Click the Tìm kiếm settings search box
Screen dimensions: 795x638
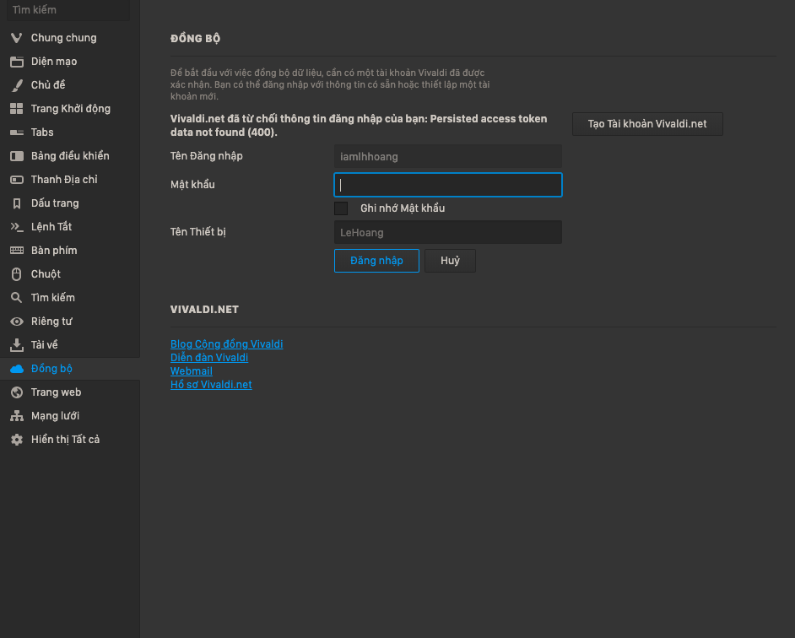click(68, 10)
